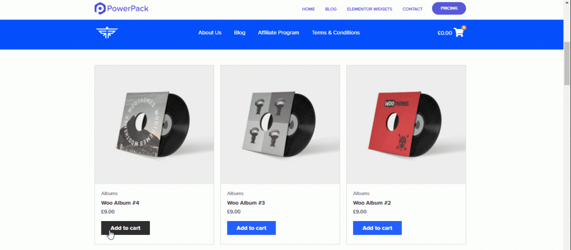
Task: Go to the top Blog link
Action: click(331, 9)
